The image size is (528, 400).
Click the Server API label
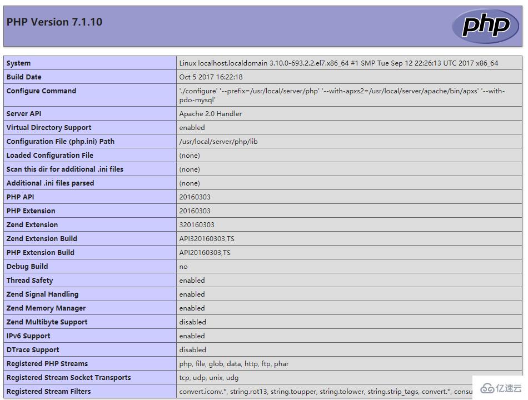click(24, 113)
